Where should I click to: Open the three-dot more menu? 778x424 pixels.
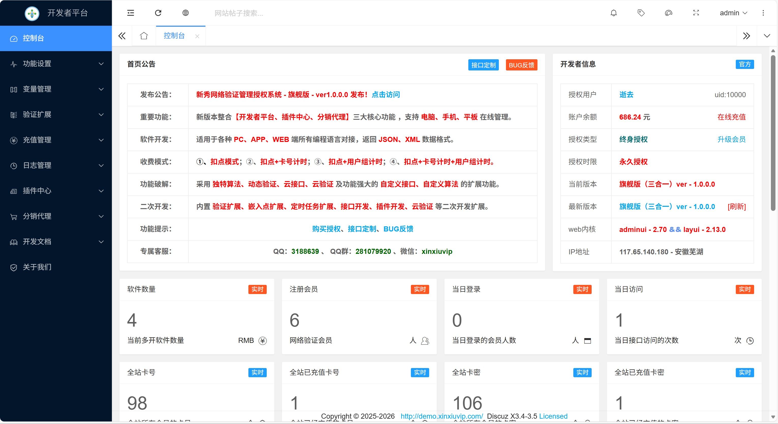(x=763, y=13)
